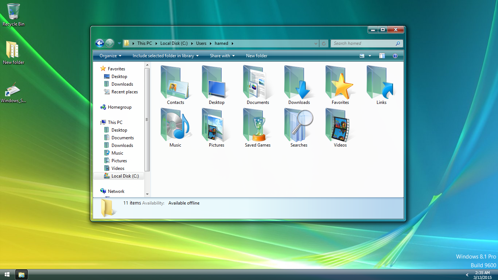
Task: Expand the arrow after Users in address bar
Action: [x=210, y=43]
